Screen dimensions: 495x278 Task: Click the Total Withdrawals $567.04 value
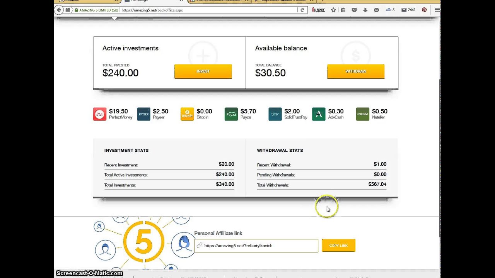coord(377,184)
